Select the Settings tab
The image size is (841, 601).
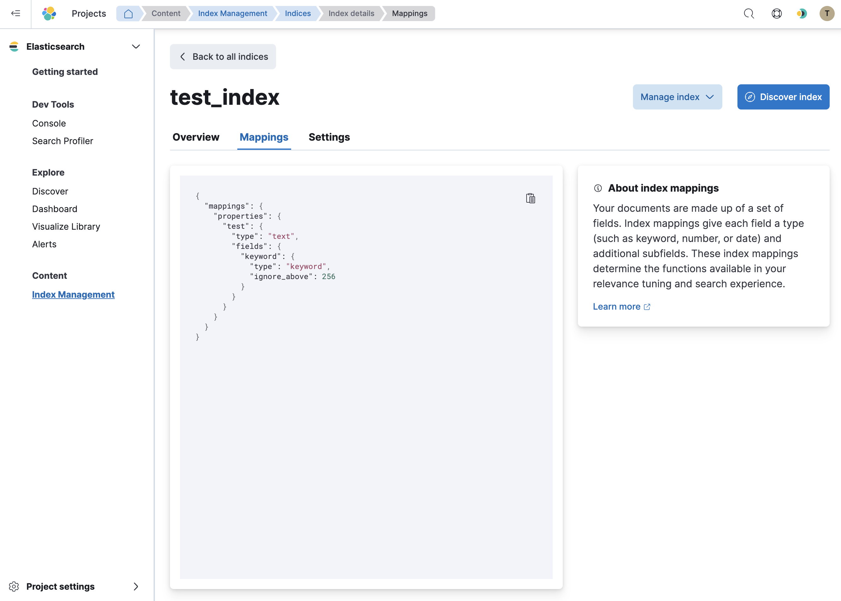[329, 137]
